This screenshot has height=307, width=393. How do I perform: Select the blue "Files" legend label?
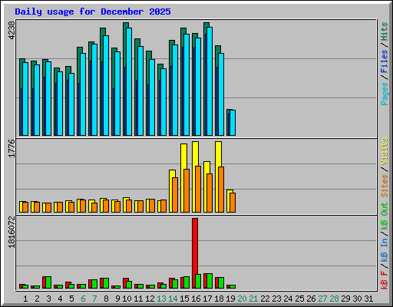(x=385, y=61)
